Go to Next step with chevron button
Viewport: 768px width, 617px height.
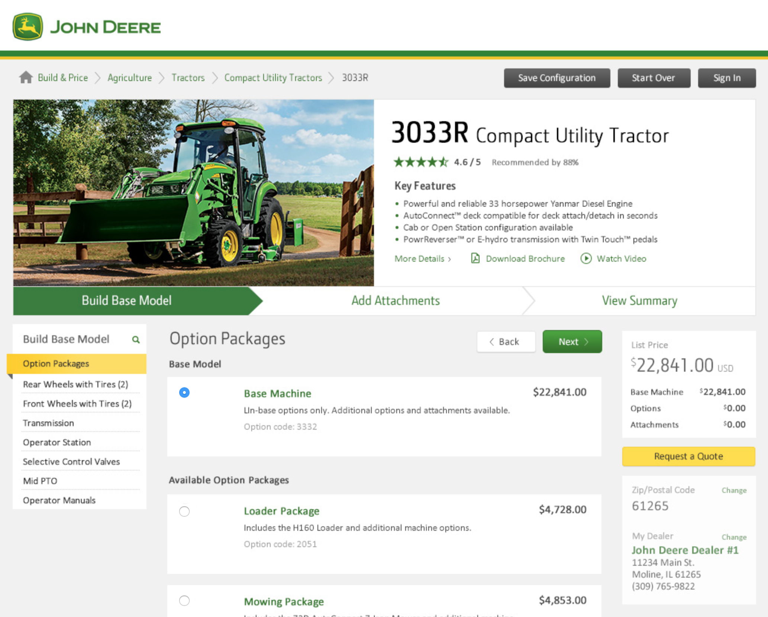coord(572,342)
